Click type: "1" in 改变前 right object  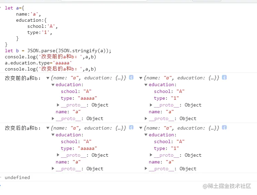tap(166, 98)
